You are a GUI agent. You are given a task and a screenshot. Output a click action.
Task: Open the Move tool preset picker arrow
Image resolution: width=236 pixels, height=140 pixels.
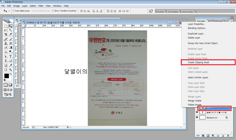point(9,11)
